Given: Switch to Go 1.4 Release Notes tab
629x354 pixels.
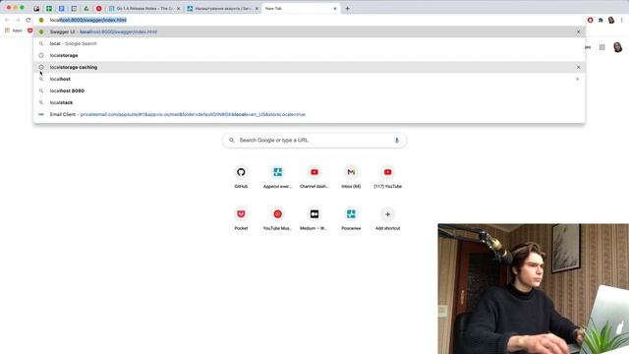Looking at the screenshot, I should (144, 8).
